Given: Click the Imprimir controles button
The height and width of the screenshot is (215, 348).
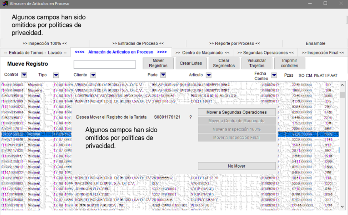Looking at the screenshot, I should point(290,63).
